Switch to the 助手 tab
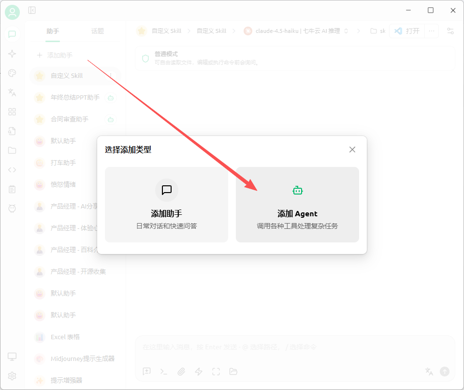The width and height of the screenshot is (464, 390). tap(53, 31)
